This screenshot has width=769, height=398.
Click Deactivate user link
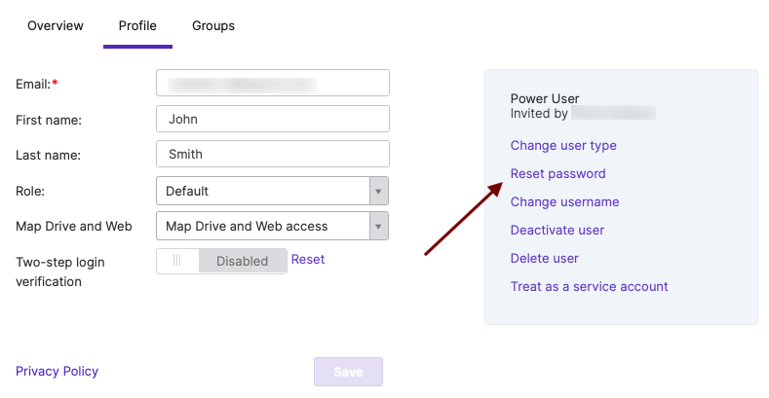click(558, 230)
